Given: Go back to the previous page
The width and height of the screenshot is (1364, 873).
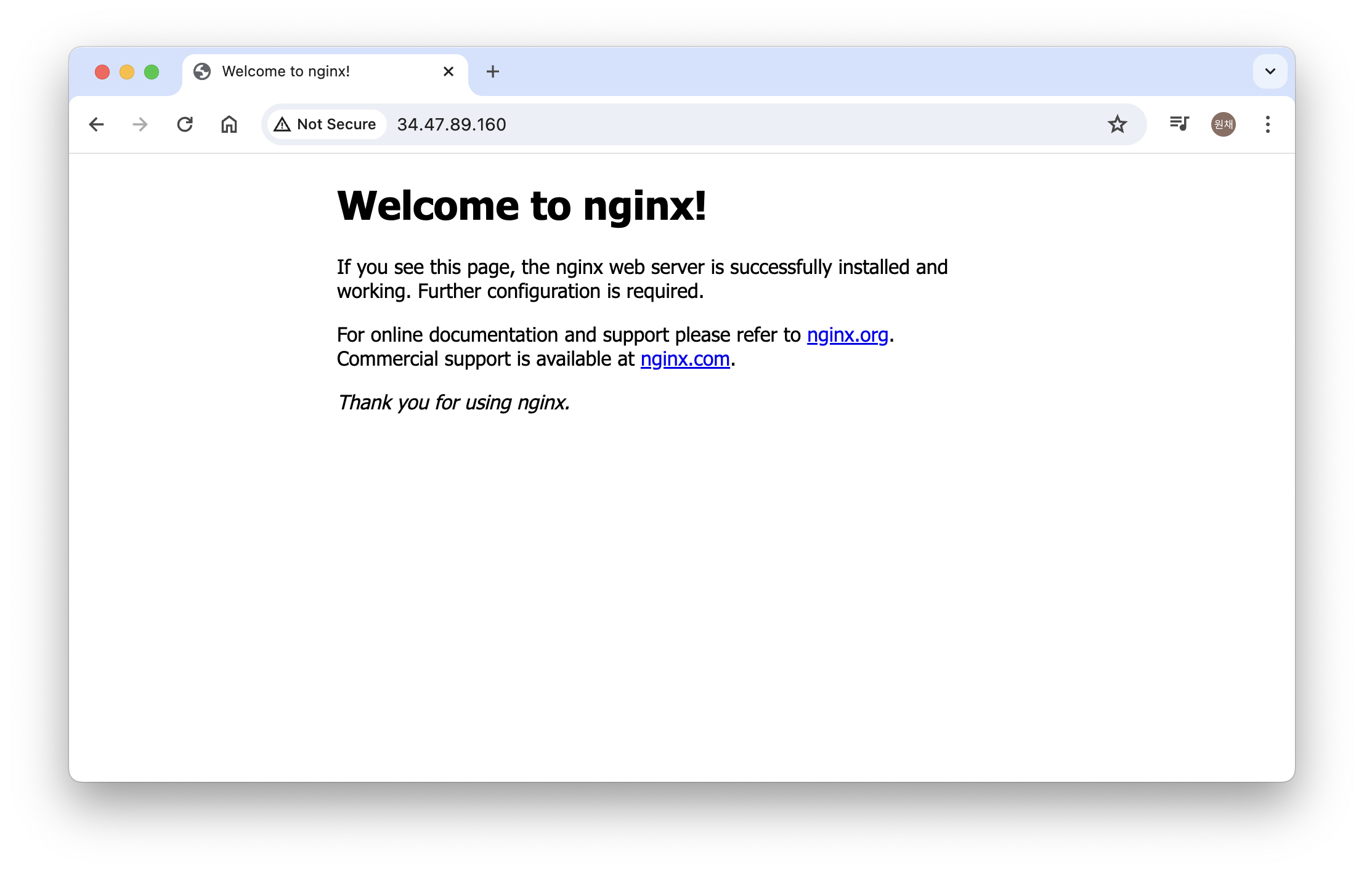Looking at the screenshot, I should coord(96,124).
